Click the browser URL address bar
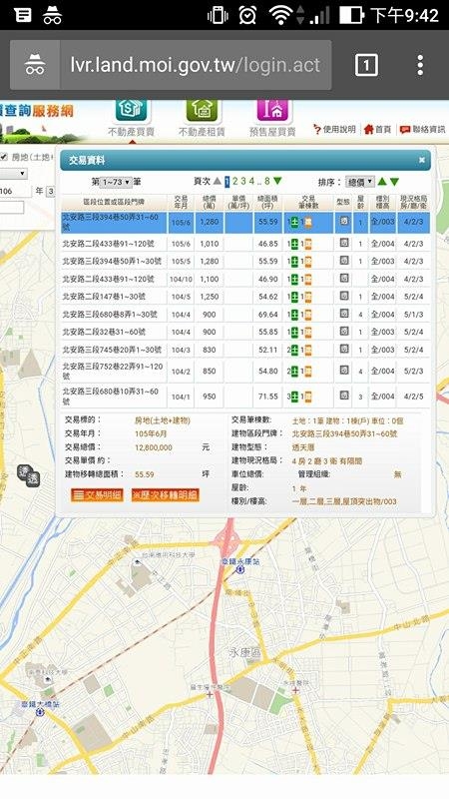449x799 pixels. (196, 65)
